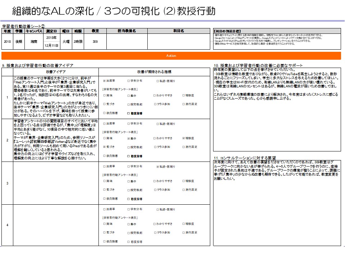Click the 2時限 period cell
Screen dimensions: 345x259
tap(78, 41)
